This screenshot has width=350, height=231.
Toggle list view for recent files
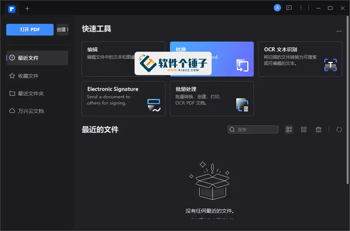[x=289, y=129]
